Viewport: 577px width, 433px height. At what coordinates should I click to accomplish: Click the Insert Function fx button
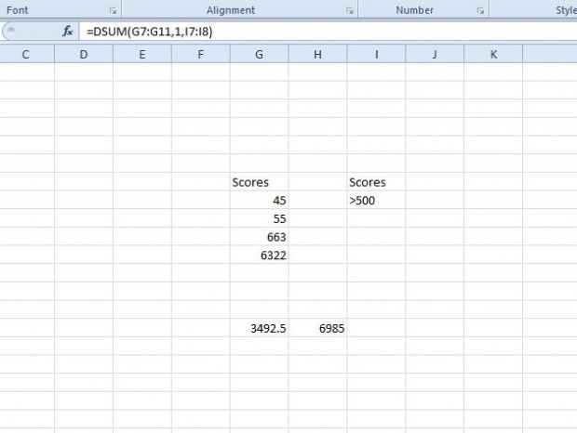pos(67,31)
